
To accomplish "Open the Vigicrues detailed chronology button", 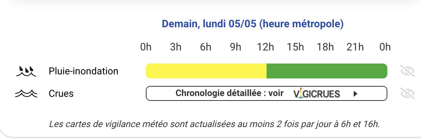I will pos(266,93).
